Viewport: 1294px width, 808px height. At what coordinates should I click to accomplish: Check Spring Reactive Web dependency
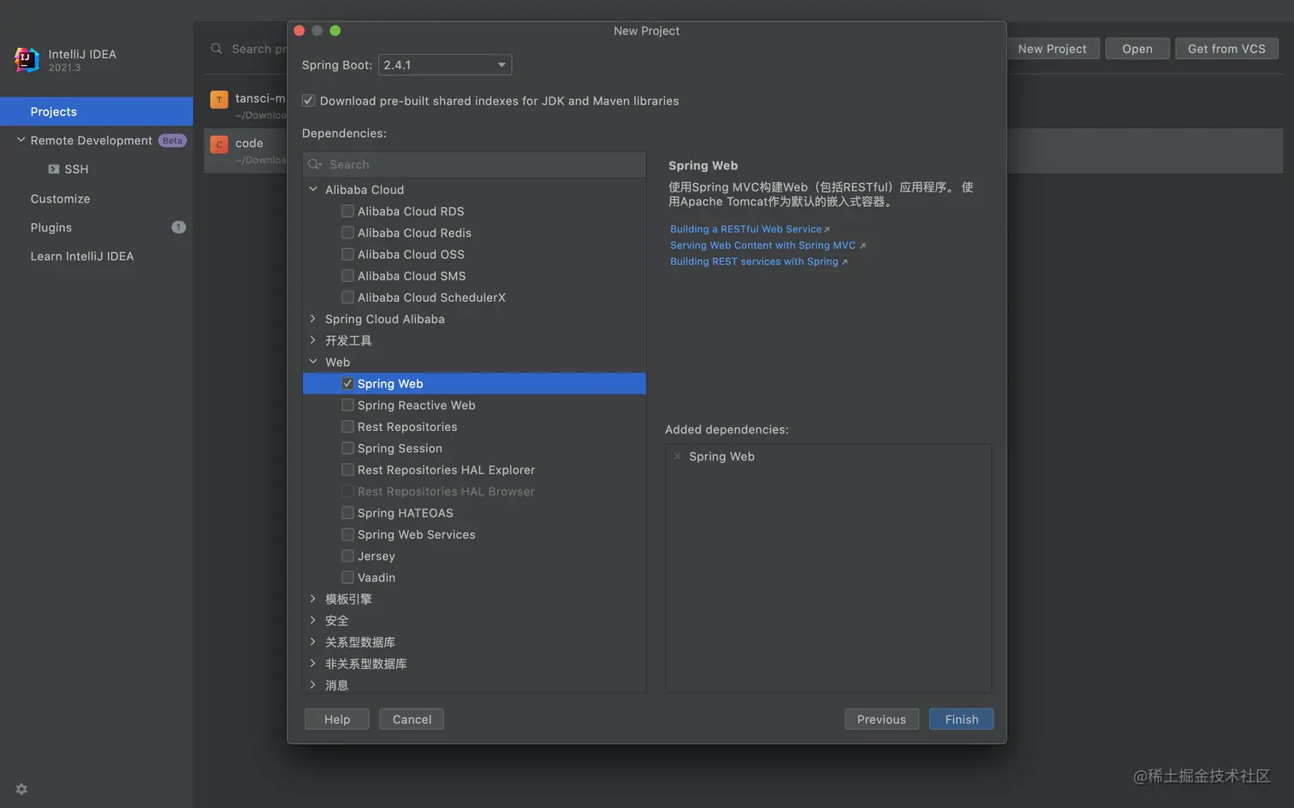(x=347, y=405)
